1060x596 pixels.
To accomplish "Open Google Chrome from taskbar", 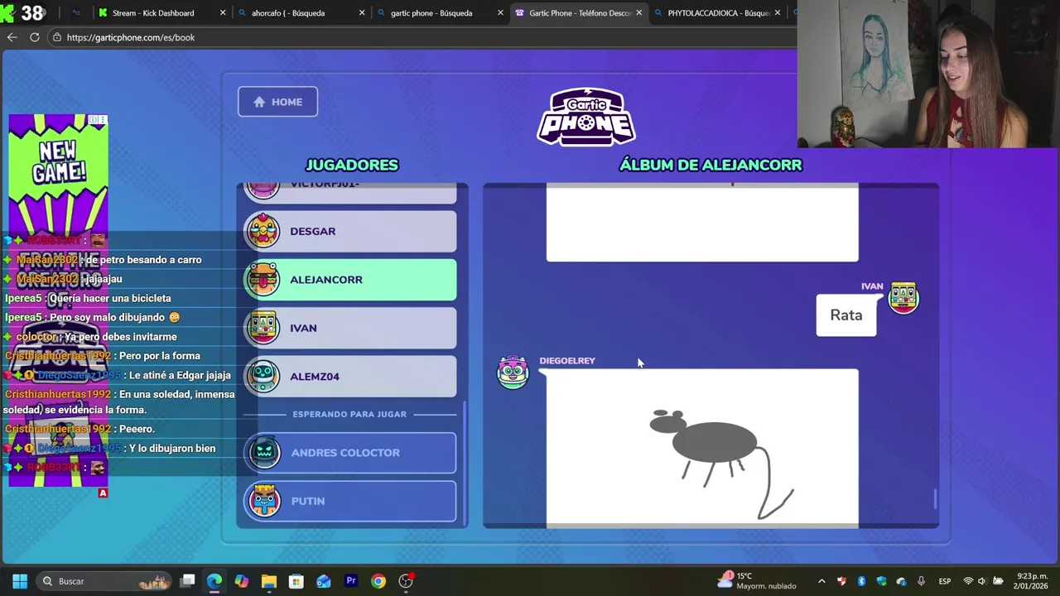I will [378, 581].
